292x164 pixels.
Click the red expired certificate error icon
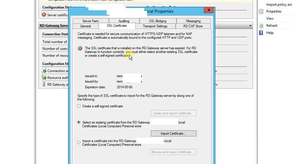click(x=80, y=49)
